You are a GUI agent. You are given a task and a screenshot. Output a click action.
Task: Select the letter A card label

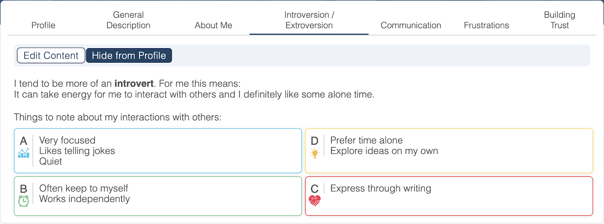23,141
